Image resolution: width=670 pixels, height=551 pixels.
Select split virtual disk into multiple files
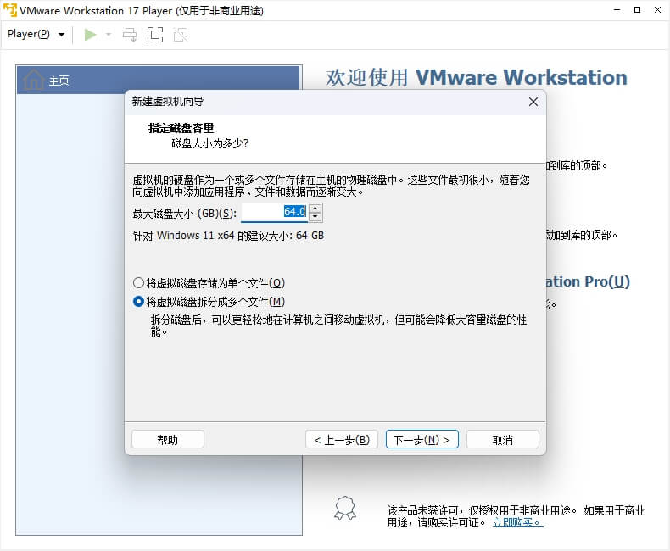coord(139,302)
